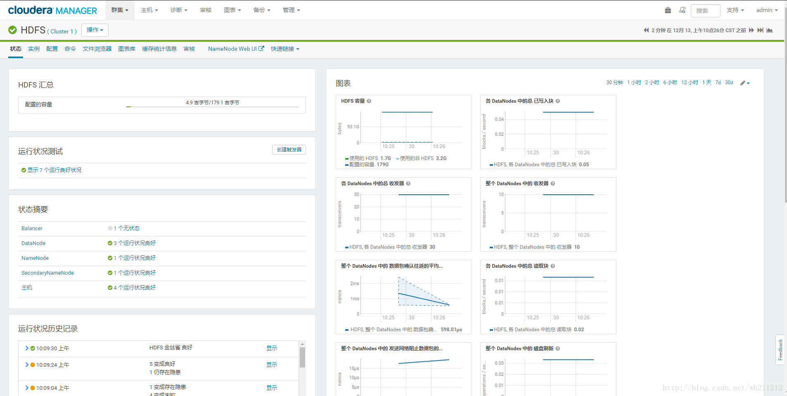Screen dimensions: 787x396
Task: Click help icon next to 读取块 chart
Action: (553, 266)
